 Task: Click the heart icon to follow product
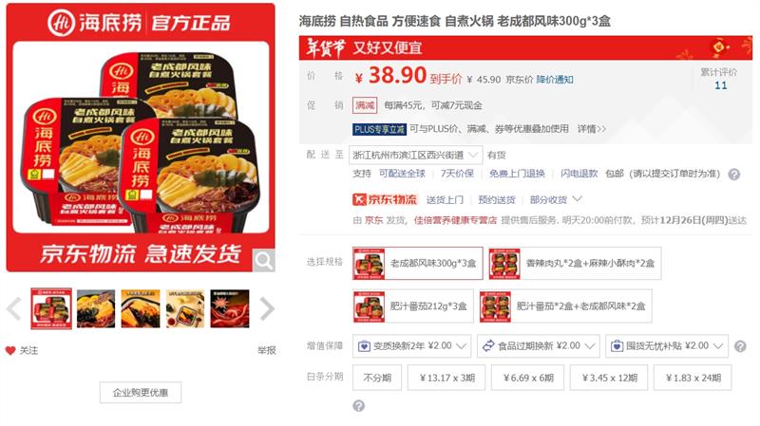point(10,350)
